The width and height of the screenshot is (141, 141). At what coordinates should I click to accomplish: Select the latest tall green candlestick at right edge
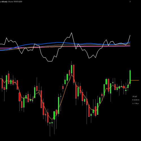130,77
